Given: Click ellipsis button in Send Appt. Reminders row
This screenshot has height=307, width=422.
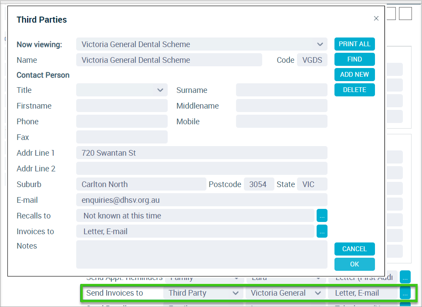Looking at the screenshot, I should pyautogui.click(x=405, y=277).
